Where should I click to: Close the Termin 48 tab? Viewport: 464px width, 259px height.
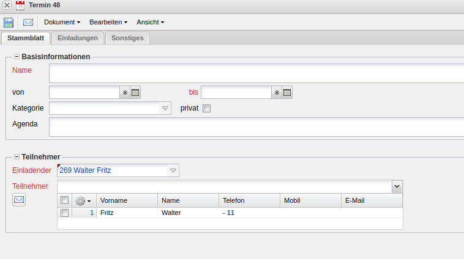tap(7, 5)
